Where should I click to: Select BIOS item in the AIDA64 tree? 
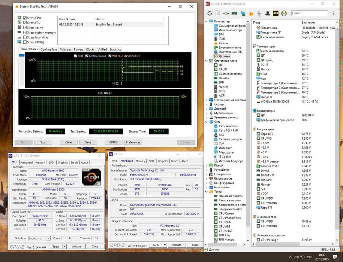[x=222, y=91]
